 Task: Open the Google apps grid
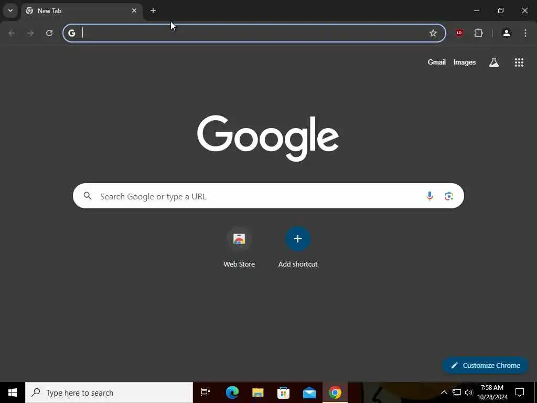coord(519,62)
